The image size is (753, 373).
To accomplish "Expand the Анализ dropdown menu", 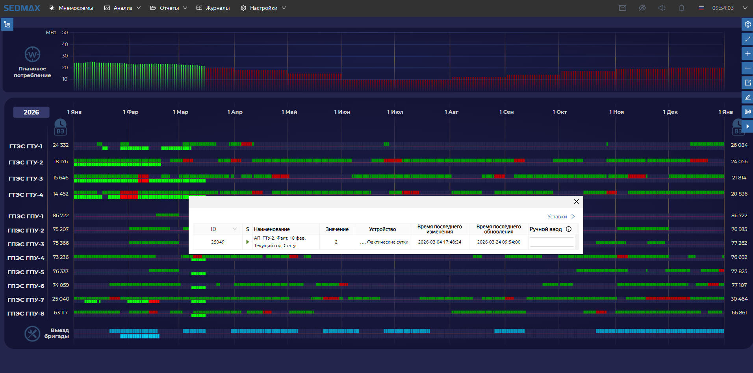I will (122, 8).
